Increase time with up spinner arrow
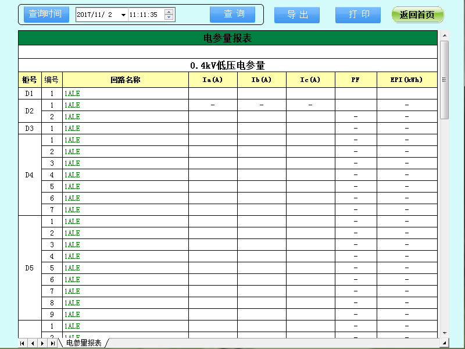The image size is (465, 349). 169,12
